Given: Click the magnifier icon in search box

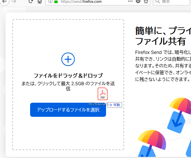Looking at the screenshot, I should pyautogui.click(x=158, y=1).
